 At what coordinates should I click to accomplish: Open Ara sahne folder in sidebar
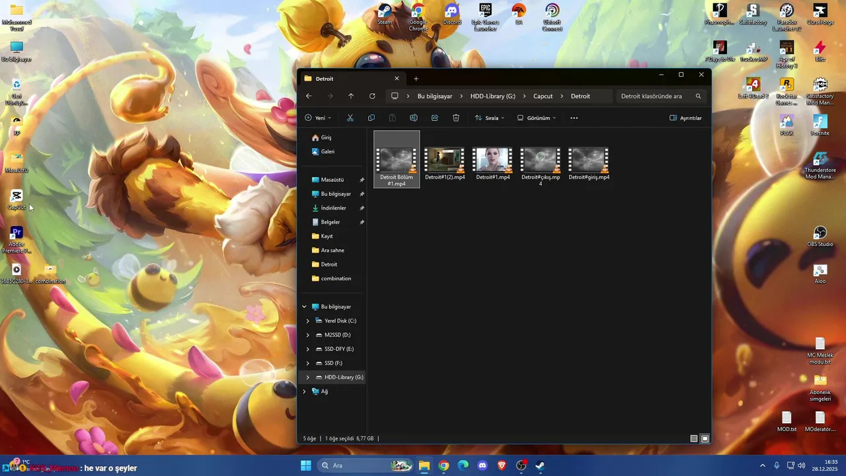332,250
